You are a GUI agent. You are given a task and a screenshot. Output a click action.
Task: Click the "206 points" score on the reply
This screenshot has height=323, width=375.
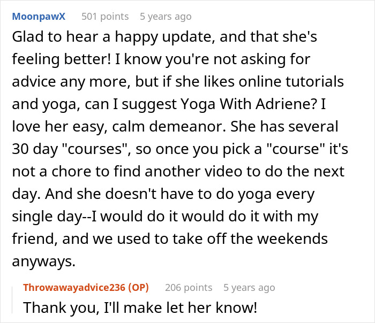[x=188, y=287]
